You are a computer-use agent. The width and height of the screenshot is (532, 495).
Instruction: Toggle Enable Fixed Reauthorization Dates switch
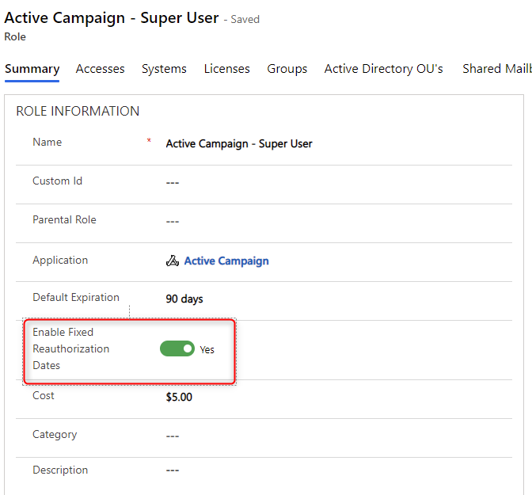coord(177,348)
